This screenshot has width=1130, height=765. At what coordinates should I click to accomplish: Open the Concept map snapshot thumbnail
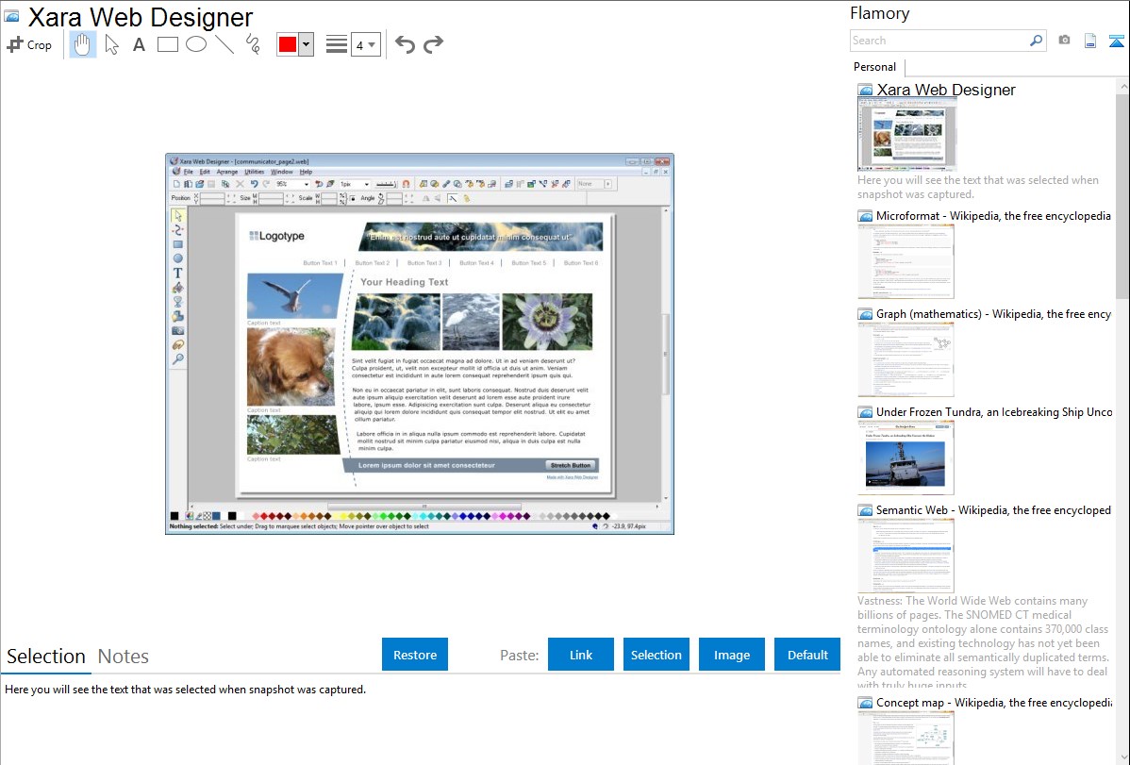click(x=906, y=738)
